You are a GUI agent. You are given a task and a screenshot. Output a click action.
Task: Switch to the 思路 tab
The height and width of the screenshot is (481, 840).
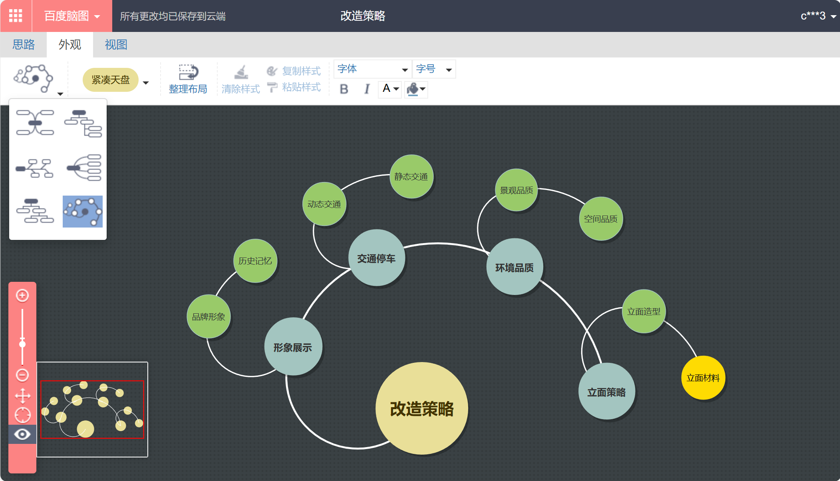(24, 44)
